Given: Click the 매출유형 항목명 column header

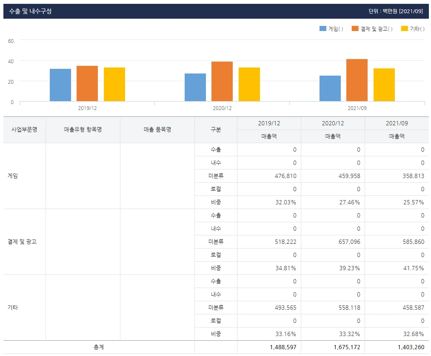Looking at the screenshot, I should click(x=83, y=130).
